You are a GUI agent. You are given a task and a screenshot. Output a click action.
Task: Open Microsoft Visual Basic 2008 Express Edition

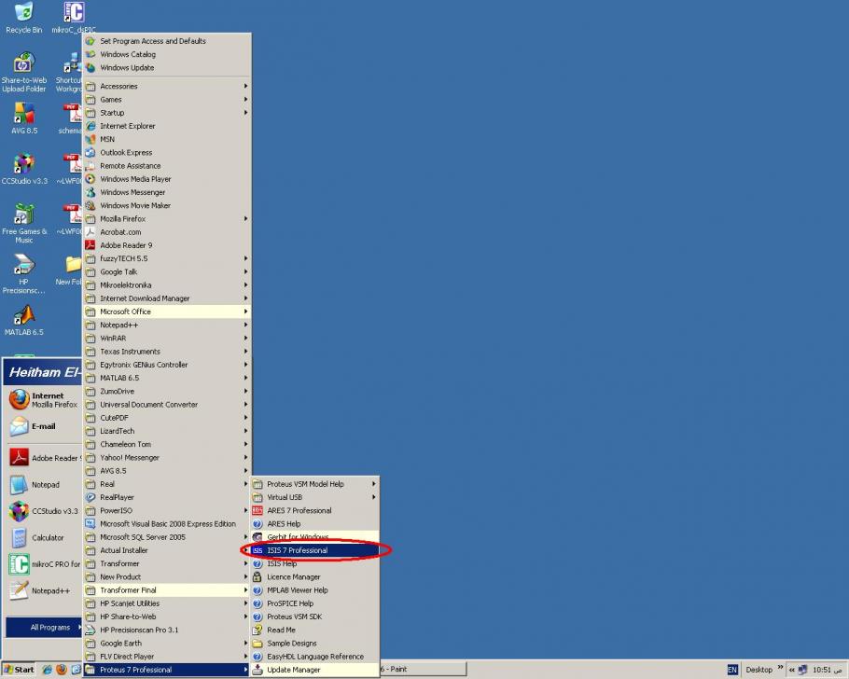(x=167, y=523)
